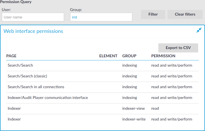Click the indexer-view group cell
The height and width of the screenshot is (131, 205).
pyautogui.click(x=133, y=108)
